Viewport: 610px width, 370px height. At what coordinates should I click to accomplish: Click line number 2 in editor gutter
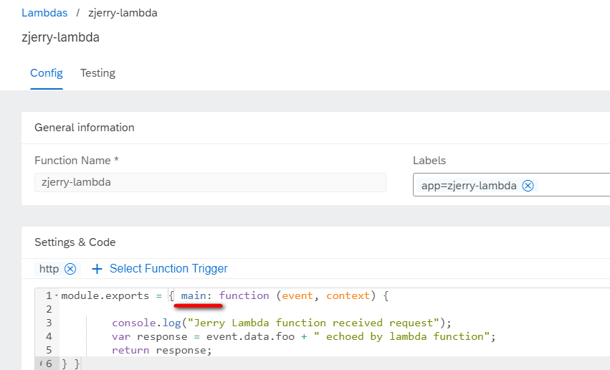pyautogui.click(x=49, y=309)
